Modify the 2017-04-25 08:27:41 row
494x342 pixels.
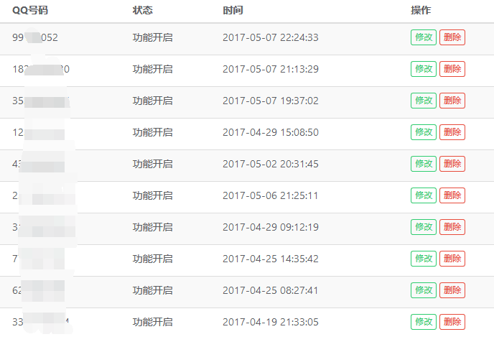tap(424, 290)
